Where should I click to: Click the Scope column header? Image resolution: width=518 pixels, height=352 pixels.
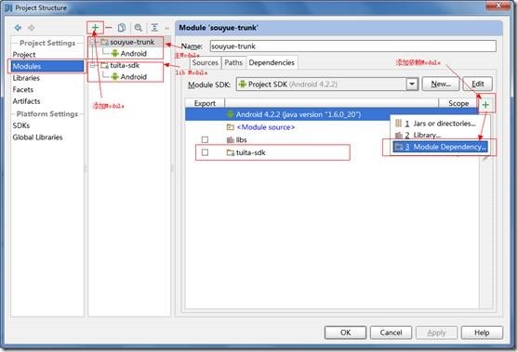[458, 103]
